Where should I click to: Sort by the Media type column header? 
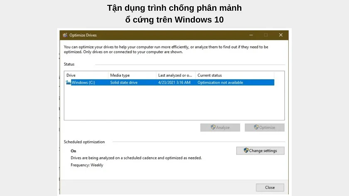pyautogui.click(x=132, y=75)
